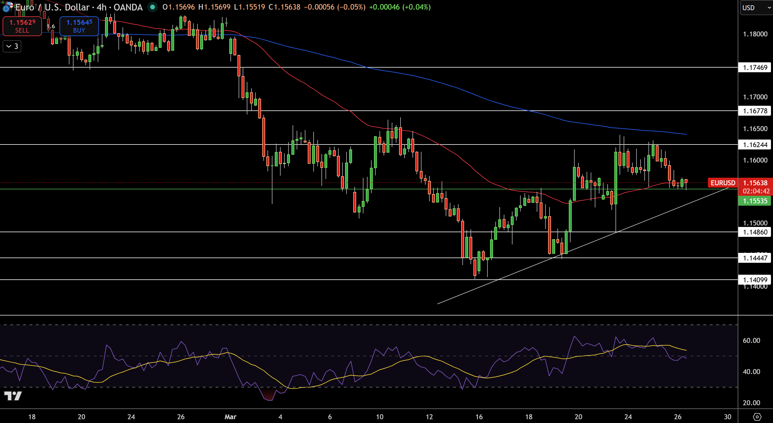
Task: Click the close value C1.15638 in header
Action: (284, 7)
